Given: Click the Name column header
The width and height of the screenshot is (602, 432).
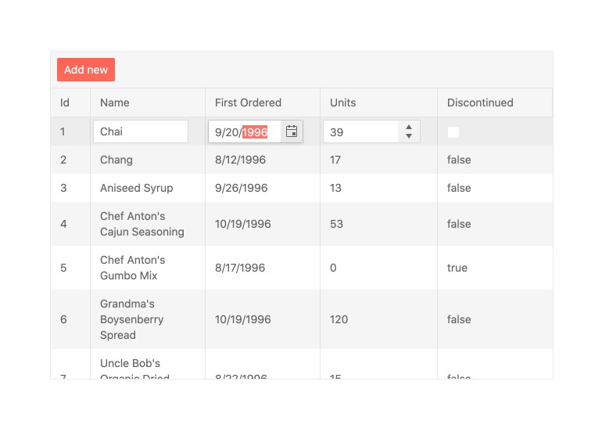Looking at the screenshot, I should 115,103.
